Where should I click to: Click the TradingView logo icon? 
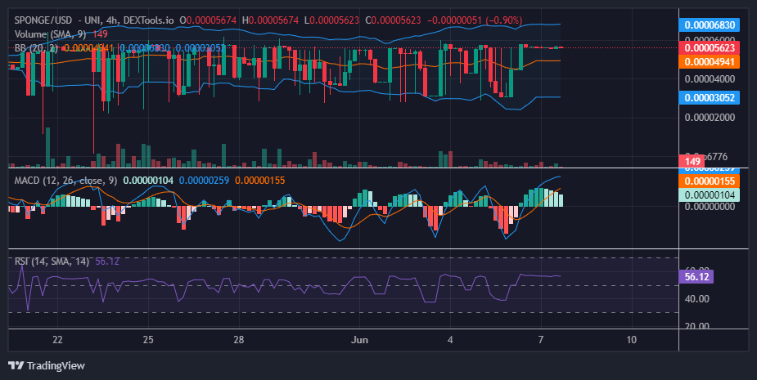coord(16,365)
